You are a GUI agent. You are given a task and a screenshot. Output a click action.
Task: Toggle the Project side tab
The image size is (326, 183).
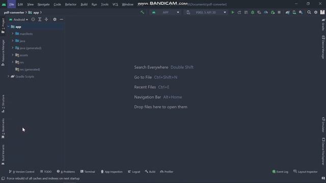coord(3,25)
